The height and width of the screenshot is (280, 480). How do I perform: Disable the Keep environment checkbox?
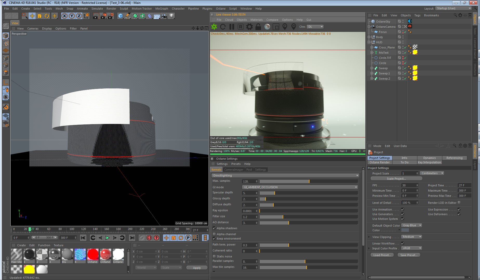click(x=214, y=239)
